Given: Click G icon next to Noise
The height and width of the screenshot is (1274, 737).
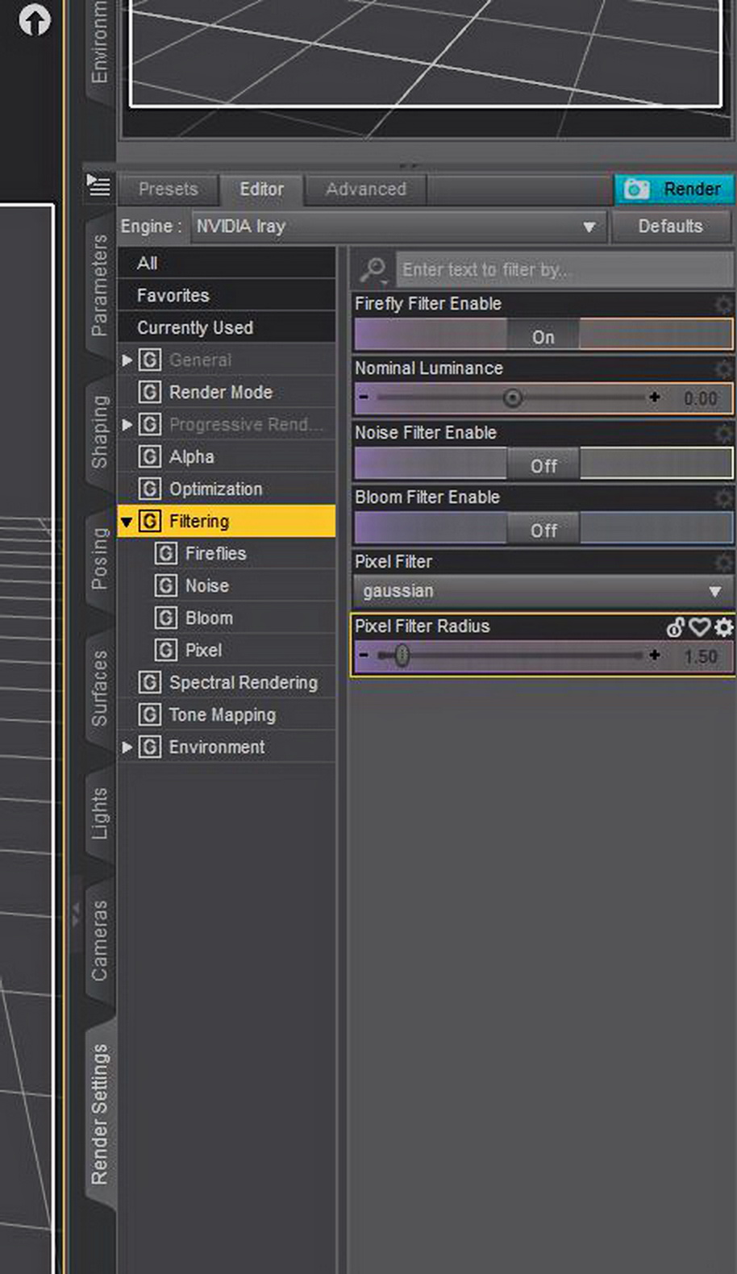Looking at the screenshot, I should click(x=166, y=585).
